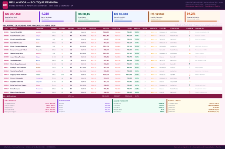Click the star rating for Legging Fitness Premium
Viewport: 225px width, 149px height.
tap(153, 74)
